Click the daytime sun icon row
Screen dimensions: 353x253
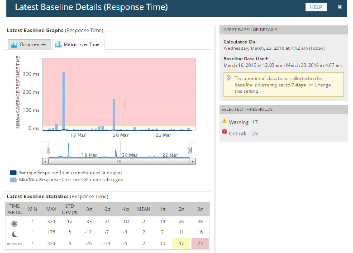click(14, 223)
